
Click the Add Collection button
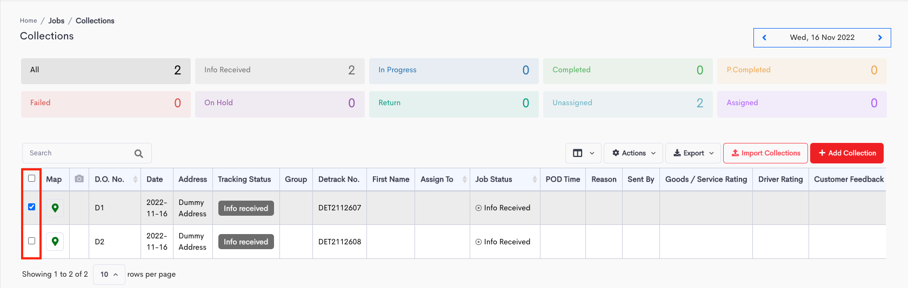coord(846,153)
